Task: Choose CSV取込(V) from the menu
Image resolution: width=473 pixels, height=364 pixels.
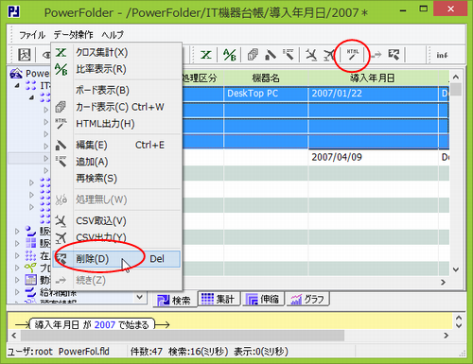Action: [116, 221]
